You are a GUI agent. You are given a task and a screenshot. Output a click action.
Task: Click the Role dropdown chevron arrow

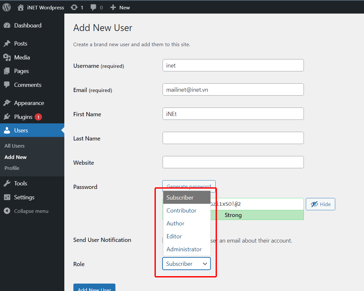click(x=205, y=264)
